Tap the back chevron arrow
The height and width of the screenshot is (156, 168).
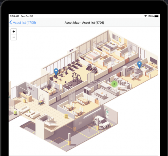[x=10, y=22]
